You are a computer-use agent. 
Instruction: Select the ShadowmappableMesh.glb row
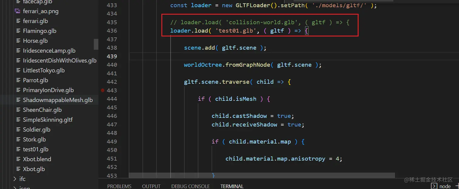49,100
